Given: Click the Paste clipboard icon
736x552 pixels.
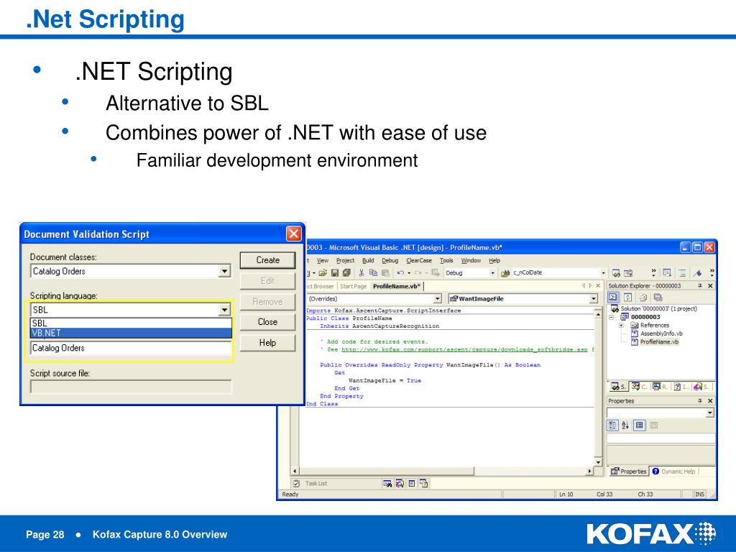Looking at the screenshot, I should pyautogui.click(x=385, y=272).
